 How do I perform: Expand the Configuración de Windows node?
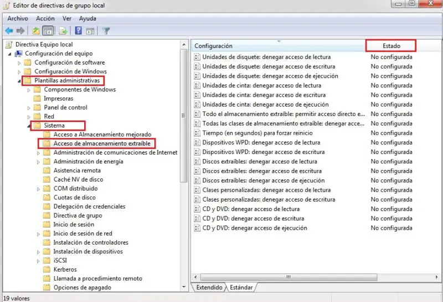pos(19,72)
